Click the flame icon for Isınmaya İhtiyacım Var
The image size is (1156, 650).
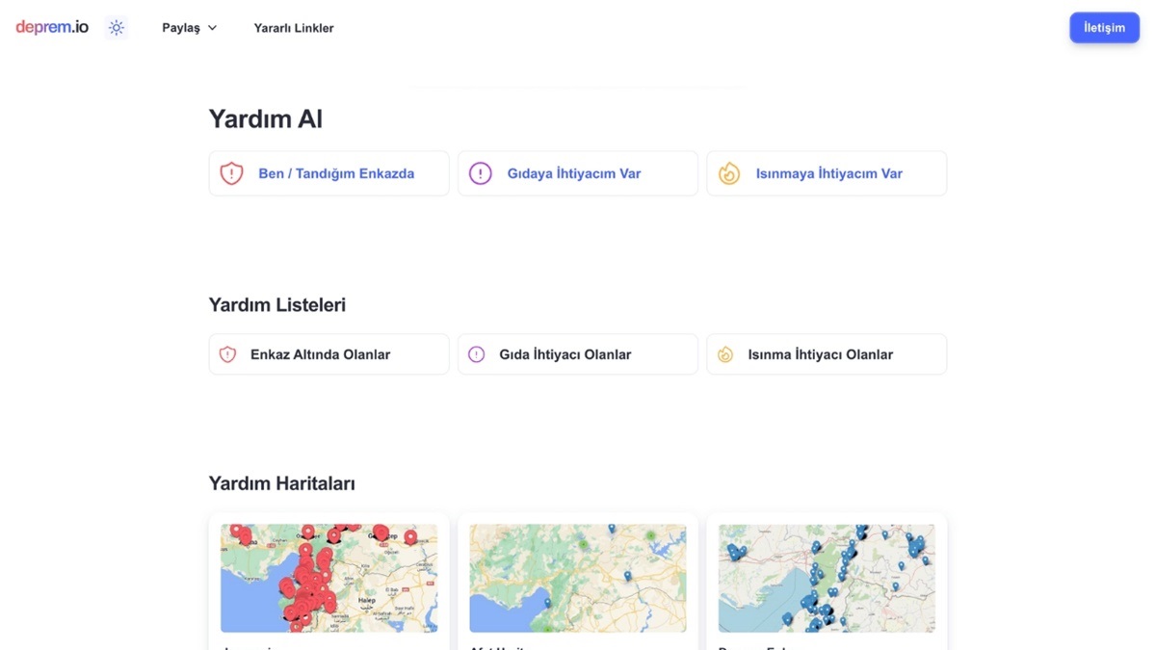coord(729,173)
